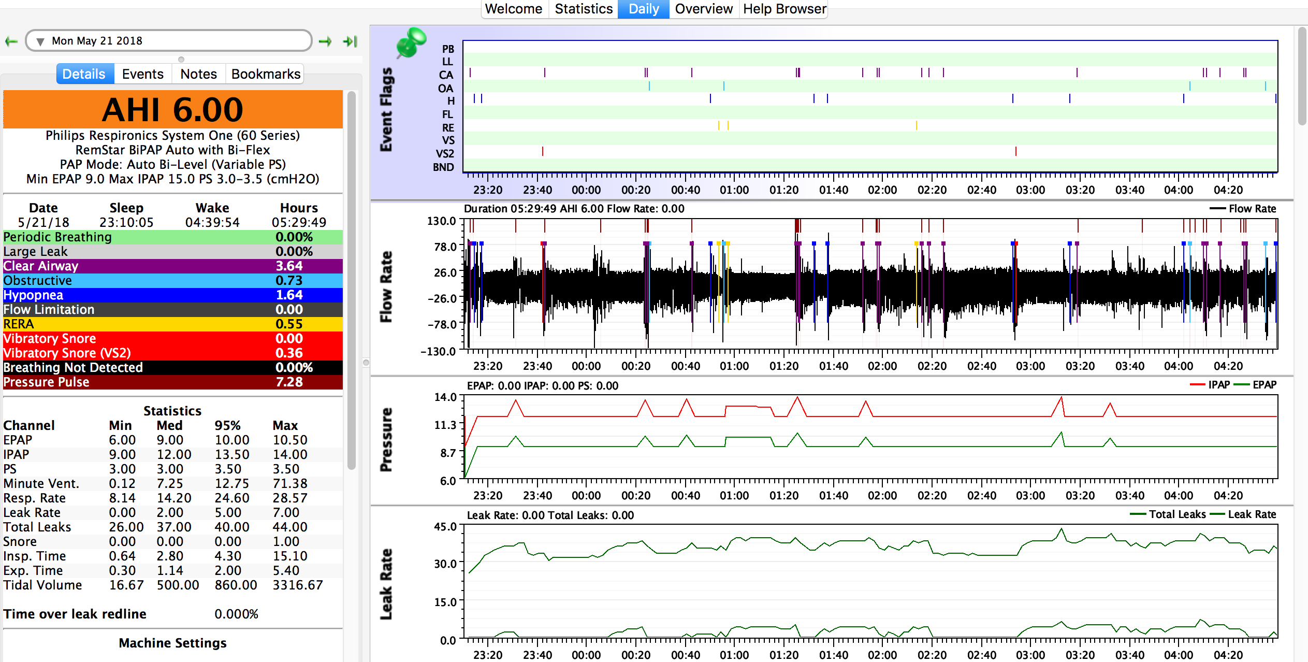
Task: Click Time over leak redline value
Action: point(236,614)
